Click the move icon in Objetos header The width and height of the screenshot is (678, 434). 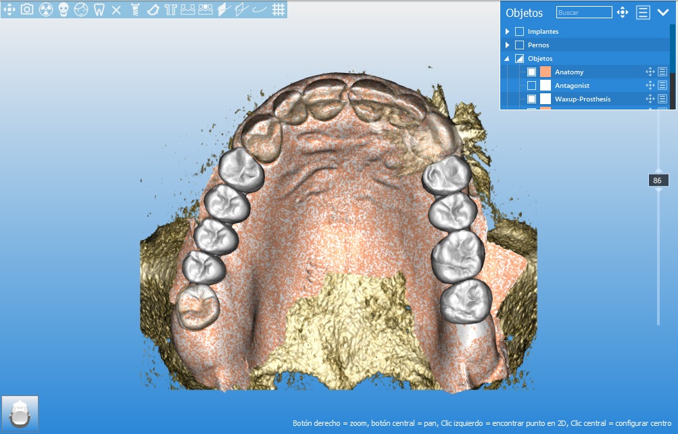point(622,12)
